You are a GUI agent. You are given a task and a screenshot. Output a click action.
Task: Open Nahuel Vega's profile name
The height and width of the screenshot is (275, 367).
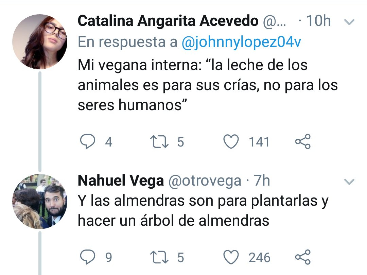tap(121, 181)
